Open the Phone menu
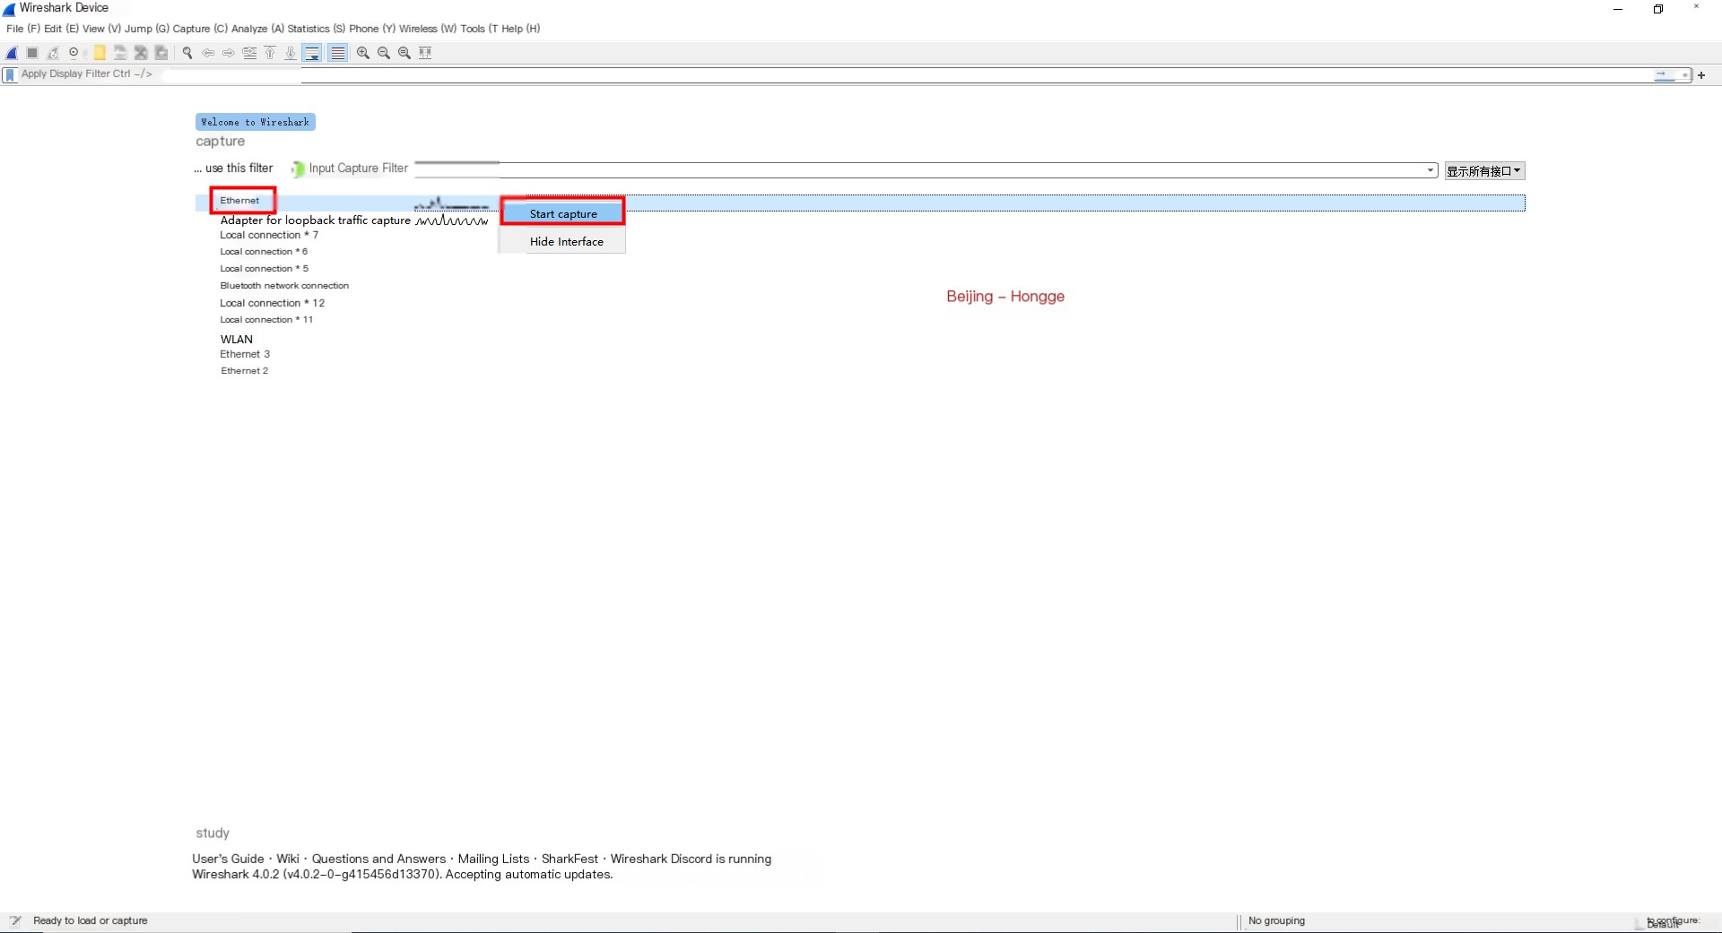Image resolution: width=1722 pixels, height=933 pixels. 372,29
